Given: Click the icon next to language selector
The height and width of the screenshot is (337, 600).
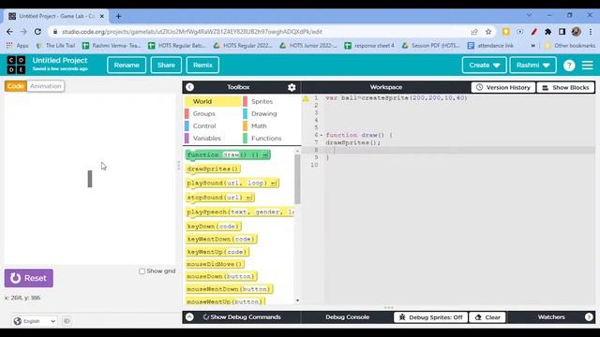Looking at the screenshot, I should point(67,321).
